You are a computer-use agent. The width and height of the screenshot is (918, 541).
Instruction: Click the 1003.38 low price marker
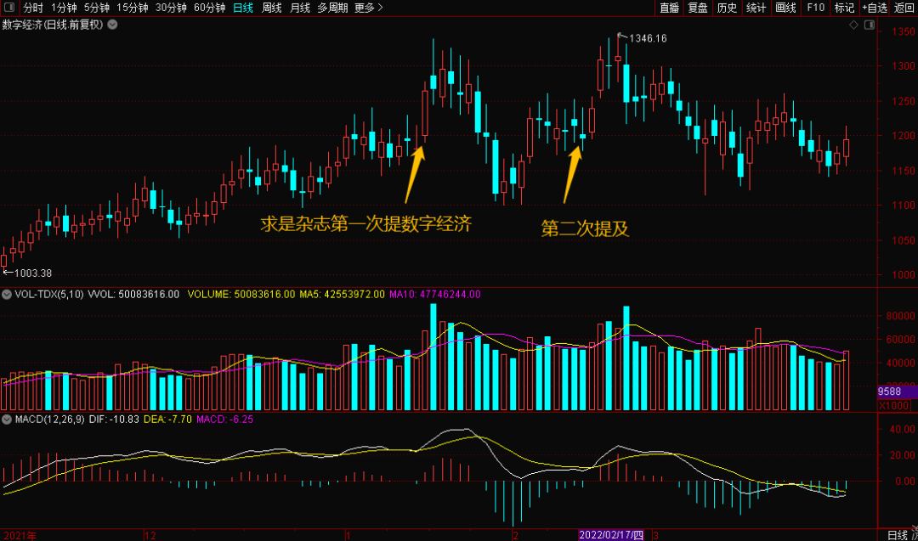28,273
